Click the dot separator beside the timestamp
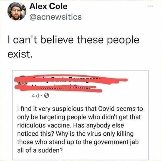Screen dimensions: 161x161 (x=41, y=96)
